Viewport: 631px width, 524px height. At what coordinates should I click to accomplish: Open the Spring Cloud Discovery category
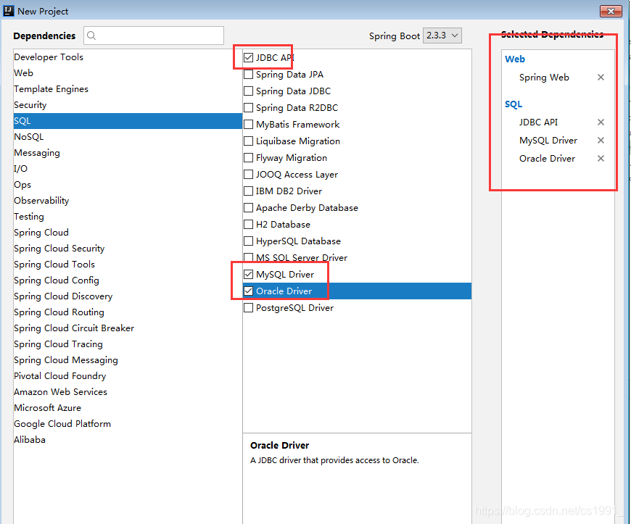tap(128, 296)
